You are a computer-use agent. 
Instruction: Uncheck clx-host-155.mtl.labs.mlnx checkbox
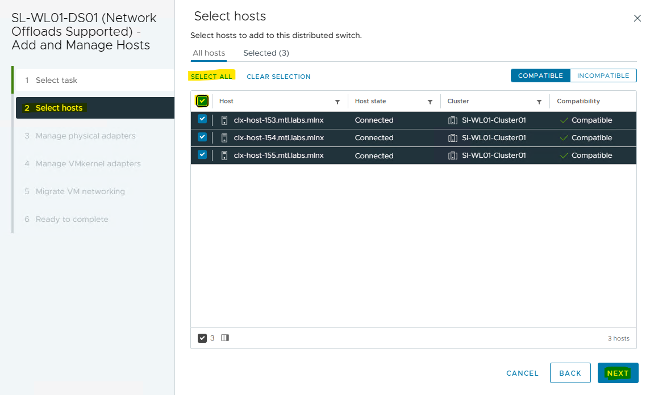coord(202,155)
